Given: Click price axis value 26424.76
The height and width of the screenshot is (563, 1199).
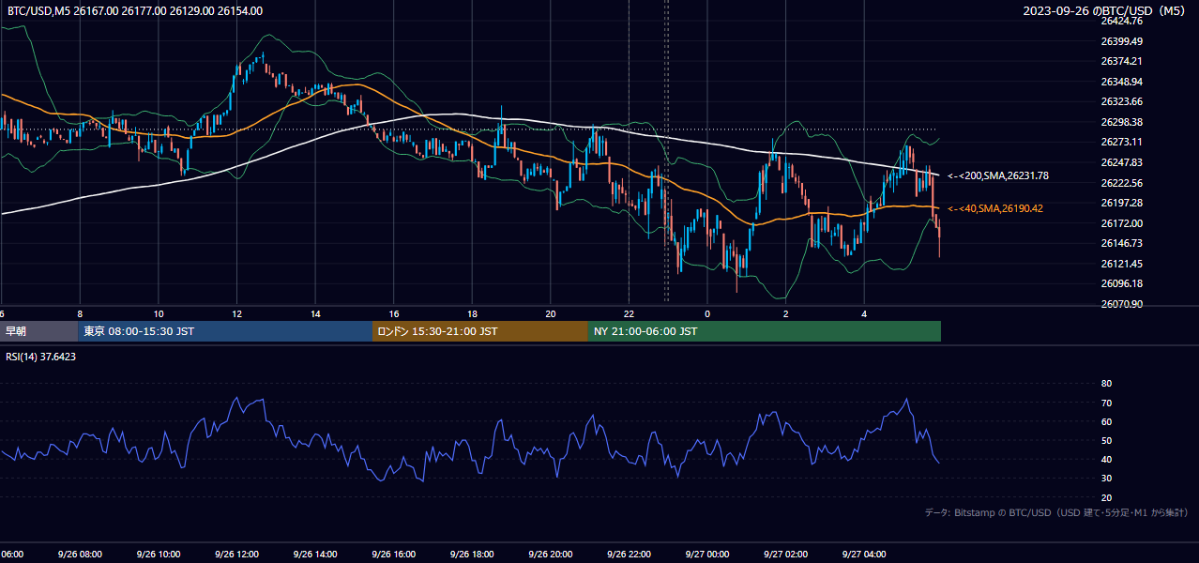Looking at the screenshot, I should (1121, 21).
